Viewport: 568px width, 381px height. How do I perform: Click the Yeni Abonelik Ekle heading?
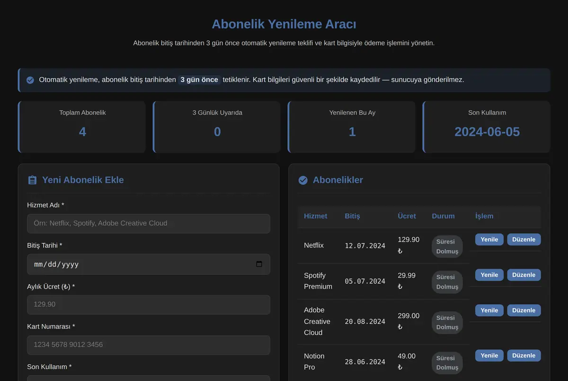pos(83,180)
